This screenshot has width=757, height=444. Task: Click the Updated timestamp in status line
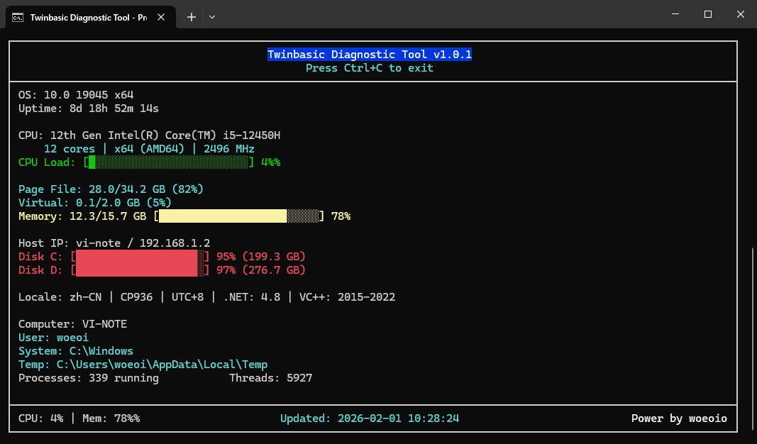click(x=369, y=418)
